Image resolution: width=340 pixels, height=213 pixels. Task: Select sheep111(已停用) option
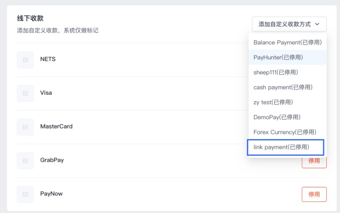point(288,72)
